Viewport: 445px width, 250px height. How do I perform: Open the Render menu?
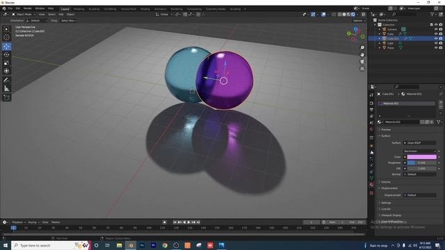coord(28,8)
